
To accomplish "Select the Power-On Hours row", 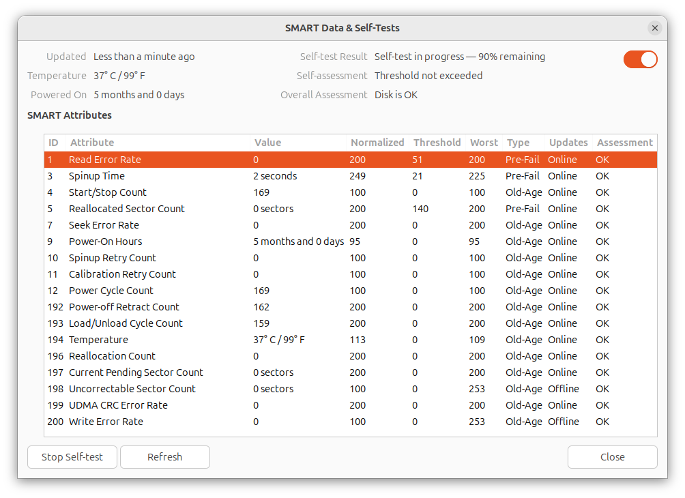I will pyautogui.click(x=351, y=241).
